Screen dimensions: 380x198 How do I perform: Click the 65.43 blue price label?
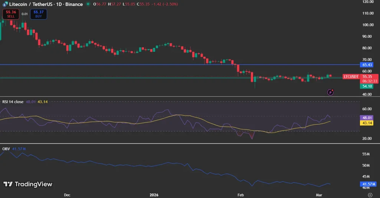click(x=367, y=64)
